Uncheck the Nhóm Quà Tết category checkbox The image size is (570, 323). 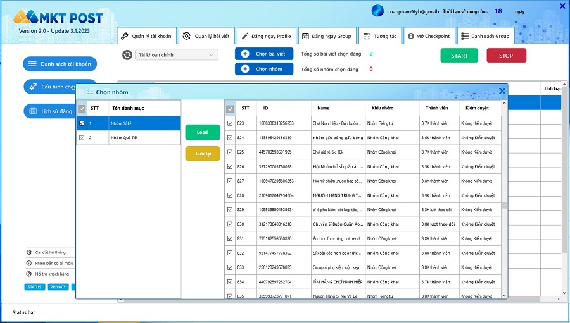(x=82, y=138)
